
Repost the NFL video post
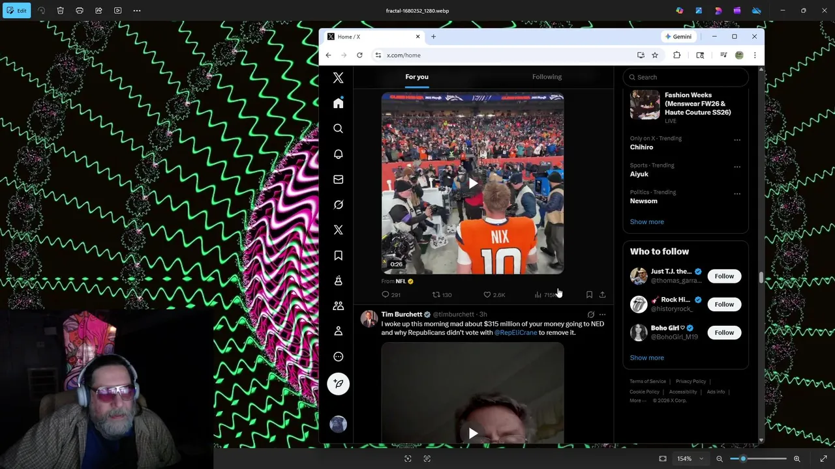442,295
